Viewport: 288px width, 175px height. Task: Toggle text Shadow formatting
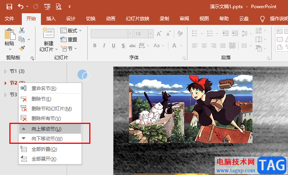click(123, 46)
